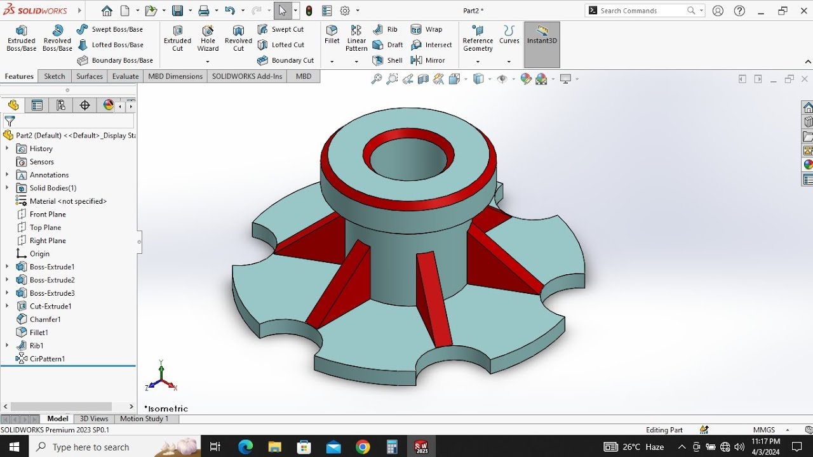Viewport: 813px width, 457px height.
Task: Toggle Instant3D mode
Action: [x=542, y=44]
